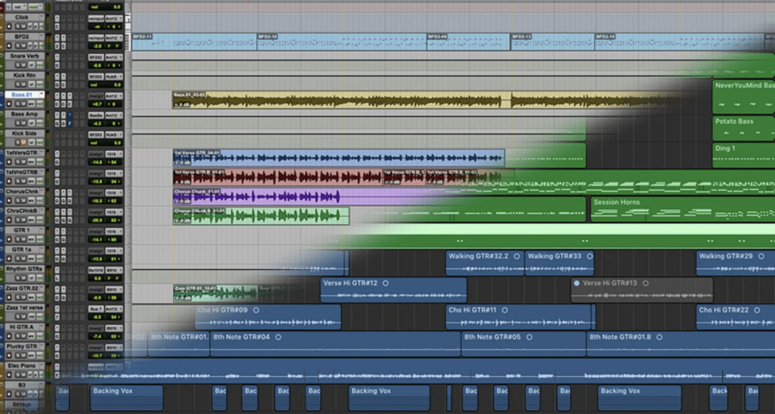The height and width of the screenshot is (414, 775).
Task: Solo the Snare Verb track
Action: click(18, 65)
